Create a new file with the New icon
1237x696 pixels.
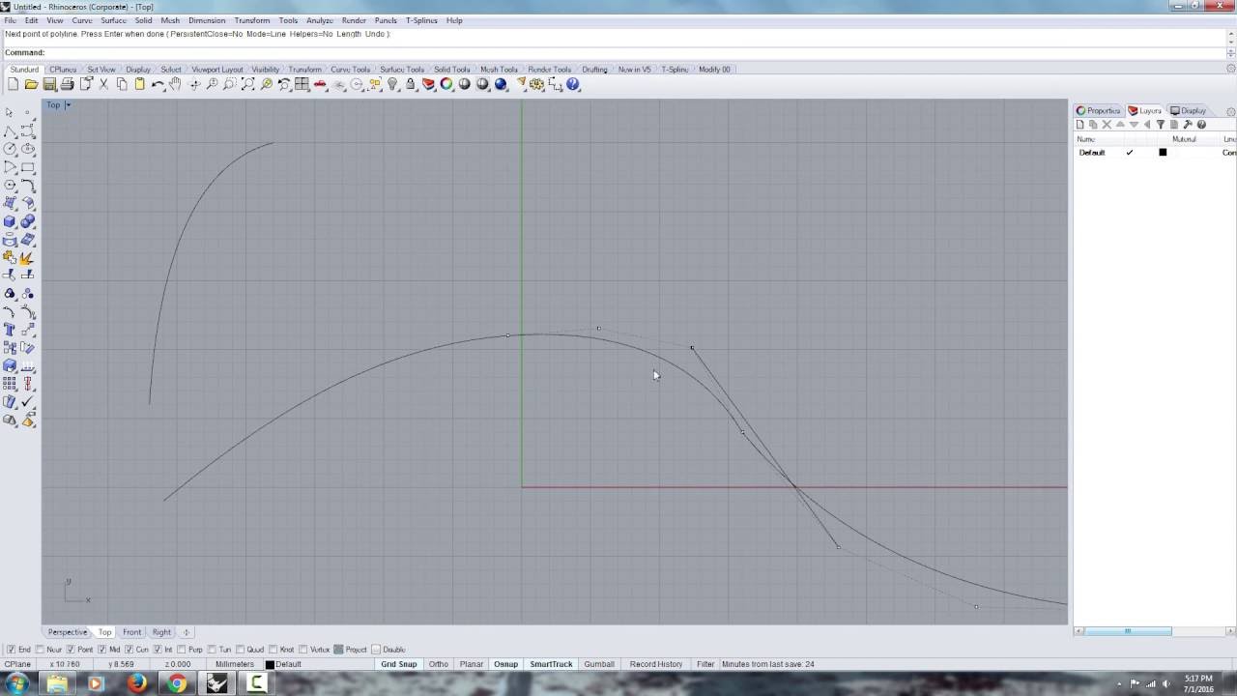(x=13, y=85)
